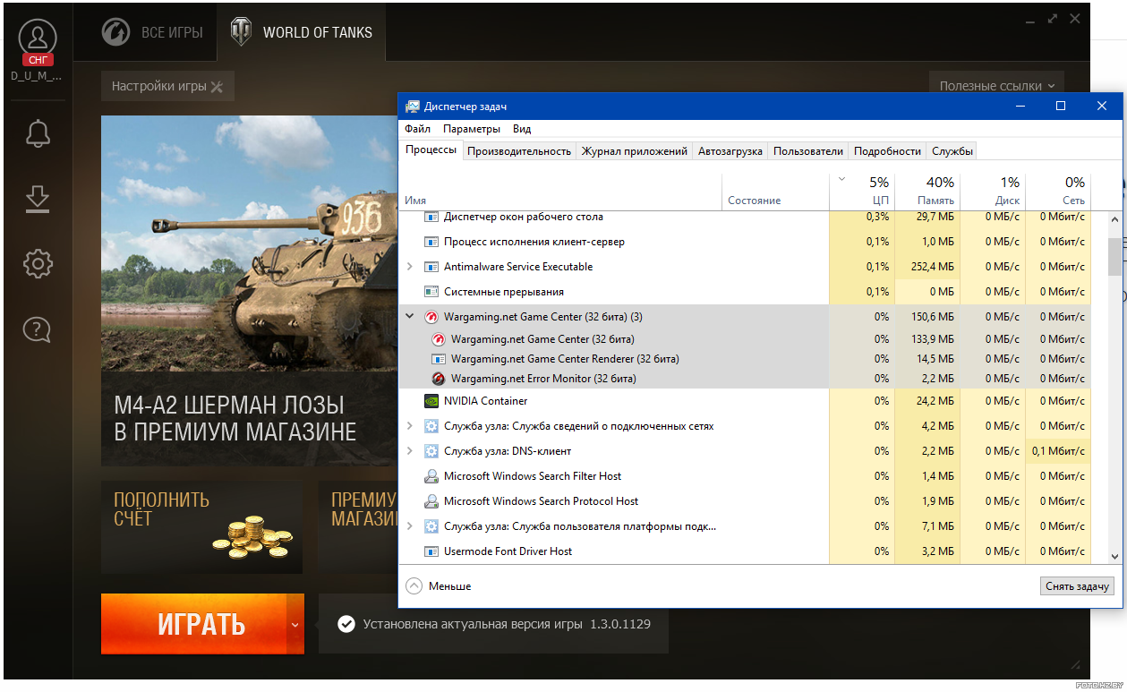Switch to the Службы tab
1127x692 pixels.
[952, 151]
